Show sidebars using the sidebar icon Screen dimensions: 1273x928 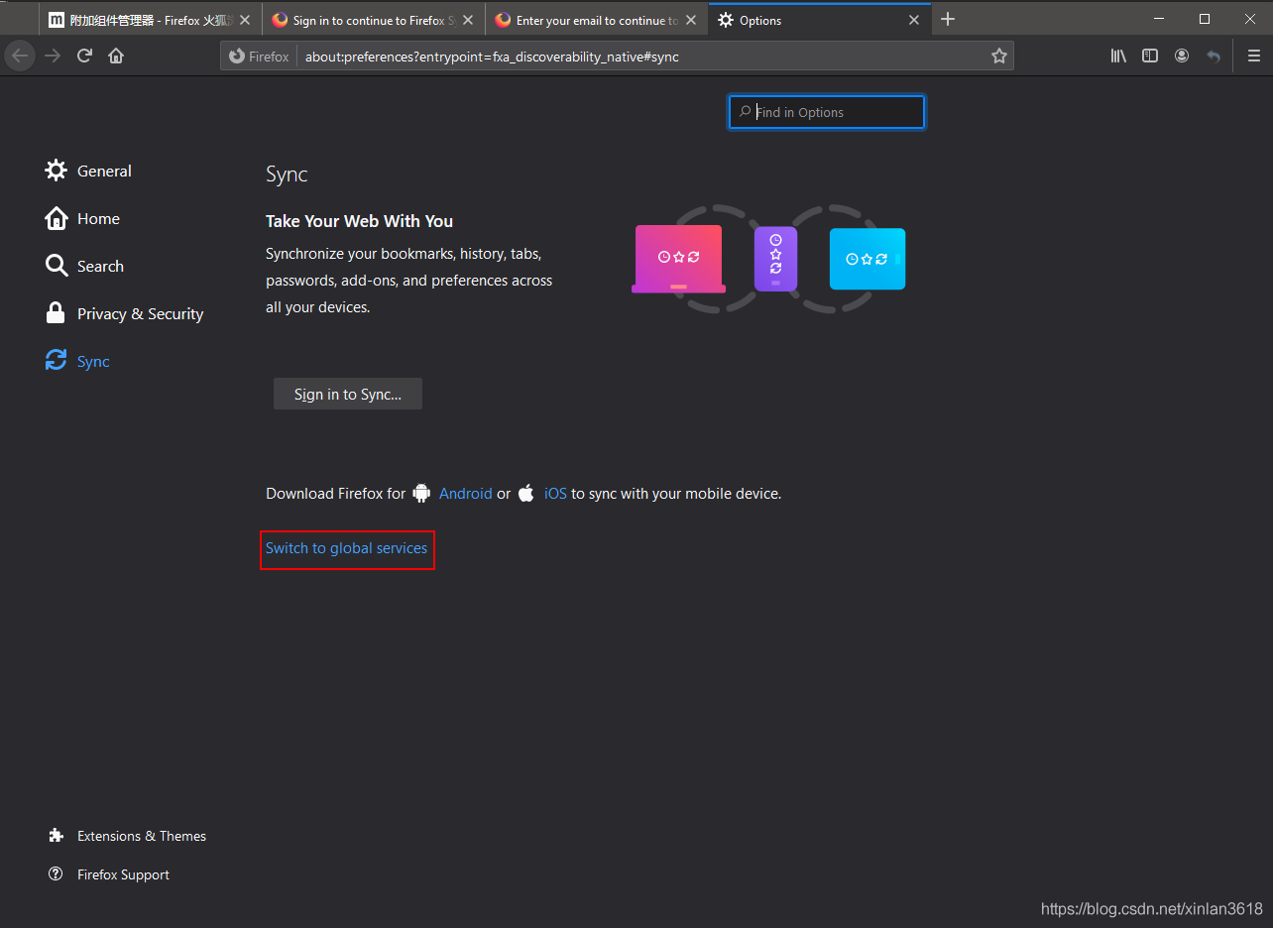[1150, 57]
